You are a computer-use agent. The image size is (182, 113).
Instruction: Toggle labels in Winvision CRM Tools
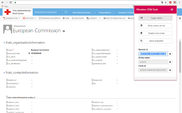tap(155, 18)
